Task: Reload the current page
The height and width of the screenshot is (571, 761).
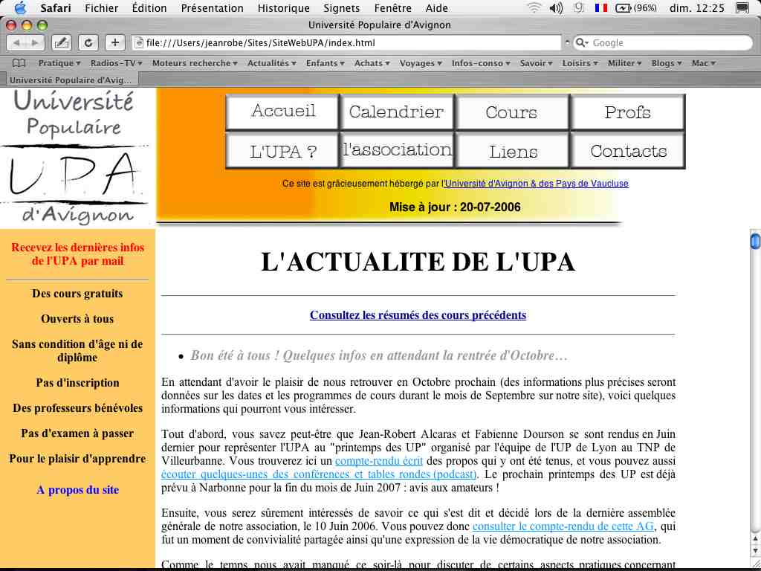Action: [x=88, y=42]
